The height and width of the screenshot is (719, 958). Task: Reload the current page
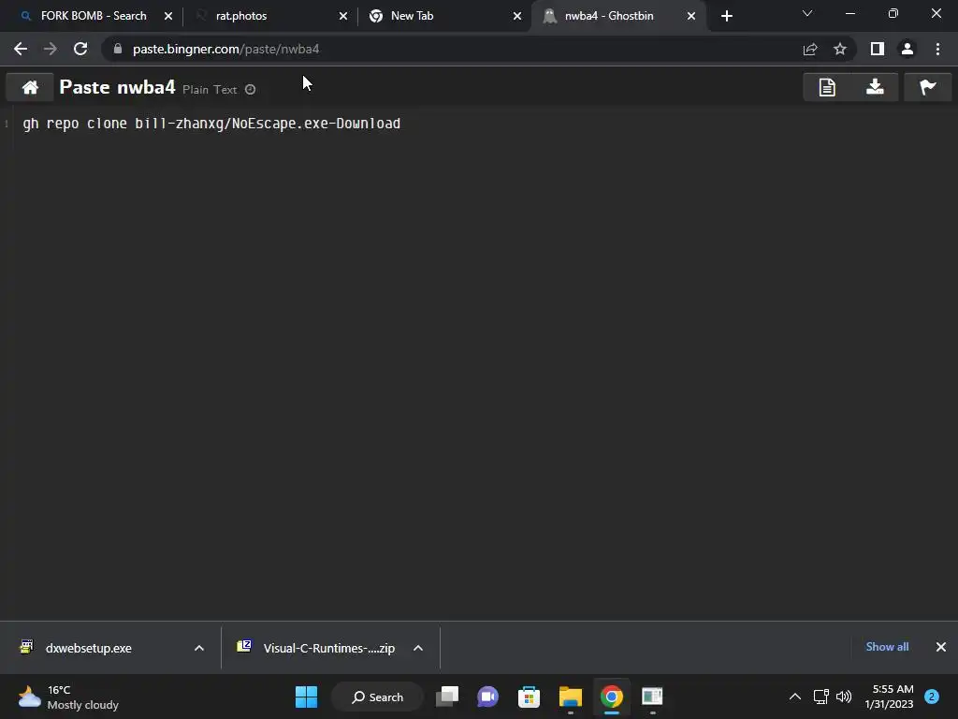click(x=80, y=49)
